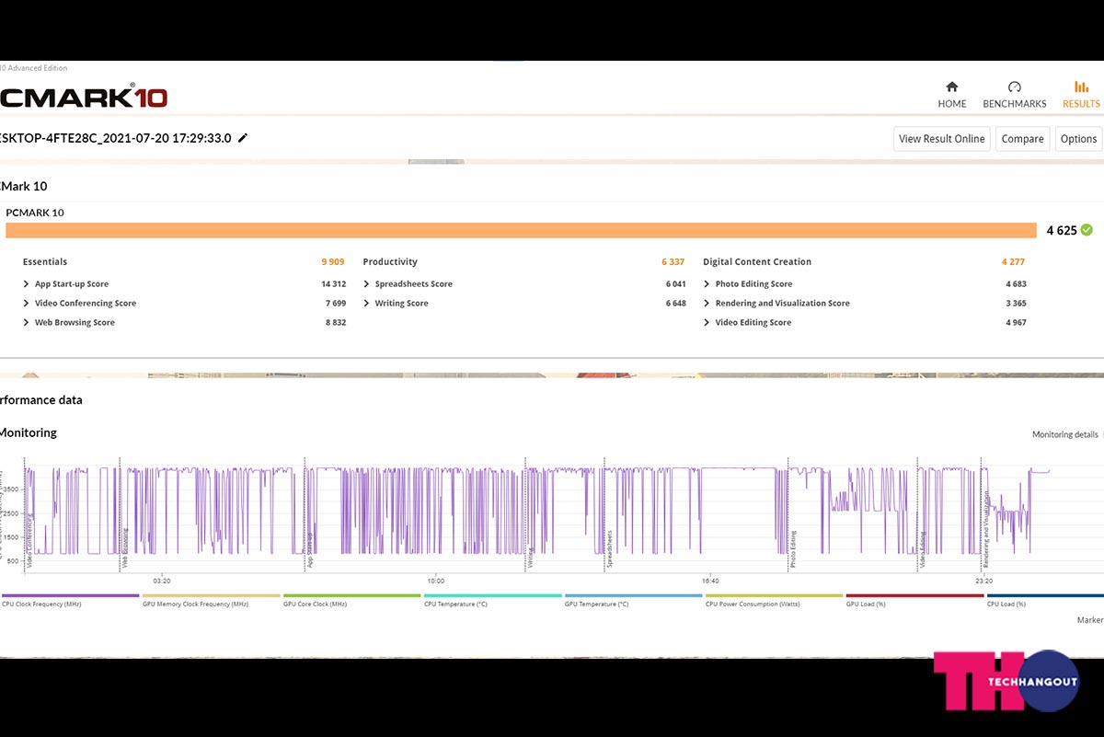Click the orange PCMark 10 score bar
This screenshot has width=1104, height=737.
(521, 230)
